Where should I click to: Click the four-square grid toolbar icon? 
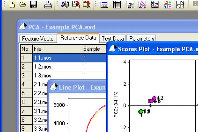[x=180, y=4]
